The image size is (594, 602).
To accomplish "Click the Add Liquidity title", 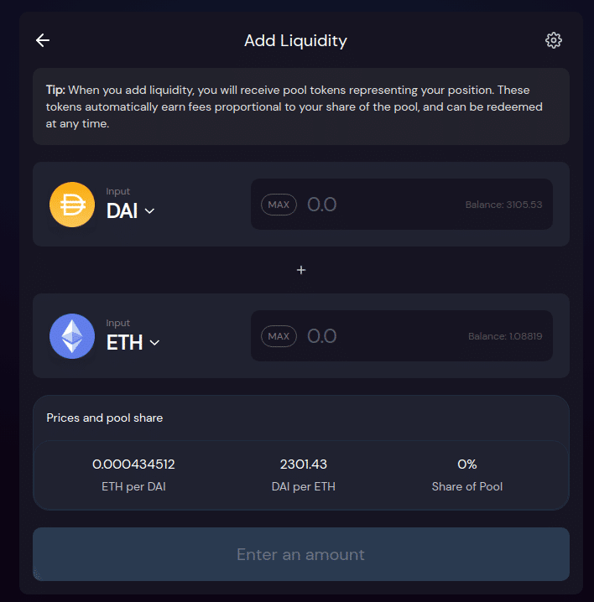I will [295, 40].
